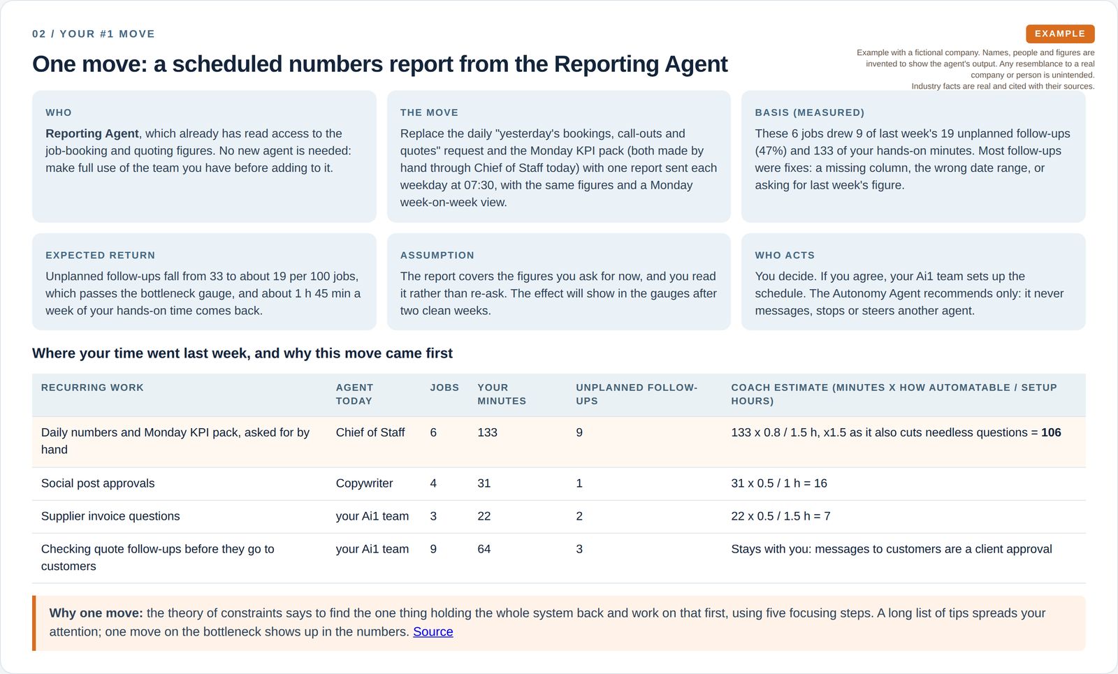Select the Social post approvals row
The width and height of the screenshot is (1118, 674).
tap(559, 484)
